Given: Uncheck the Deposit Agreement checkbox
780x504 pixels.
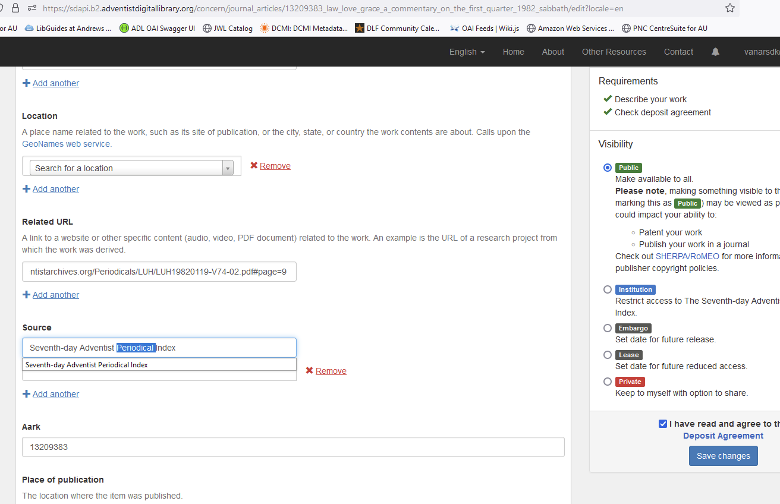Looking at the screenshot, I should 662,423.
